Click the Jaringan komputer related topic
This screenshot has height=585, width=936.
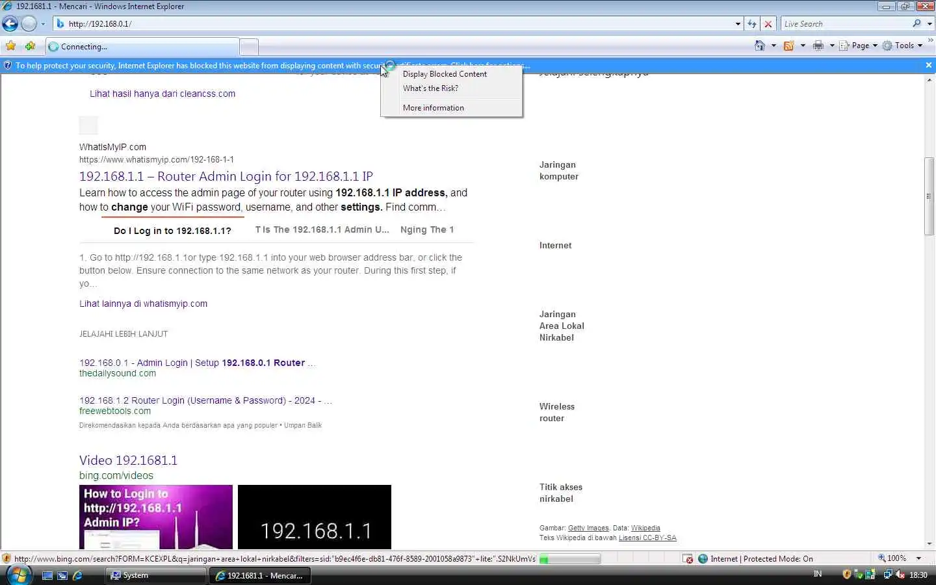coord(559,170)
